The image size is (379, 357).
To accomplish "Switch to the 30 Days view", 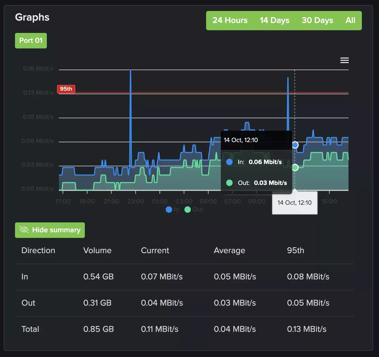I will 317,20.
